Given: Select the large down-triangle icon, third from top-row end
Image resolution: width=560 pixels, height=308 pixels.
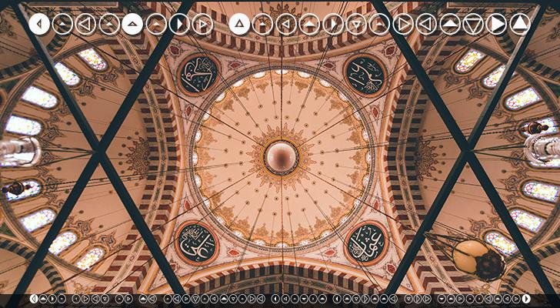Looking at the screenshot, I should point(473,24).
